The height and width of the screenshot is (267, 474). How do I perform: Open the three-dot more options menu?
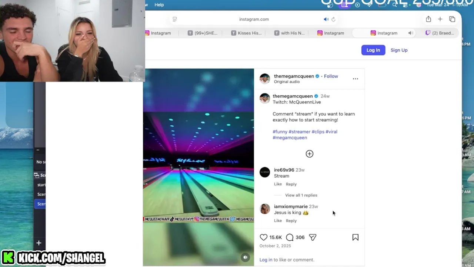355,79
